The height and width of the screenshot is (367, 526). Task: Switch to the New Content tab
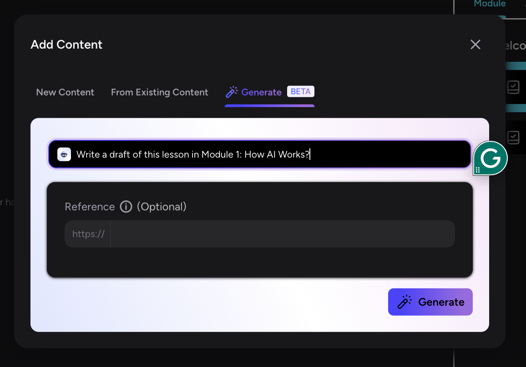[65, 92]
